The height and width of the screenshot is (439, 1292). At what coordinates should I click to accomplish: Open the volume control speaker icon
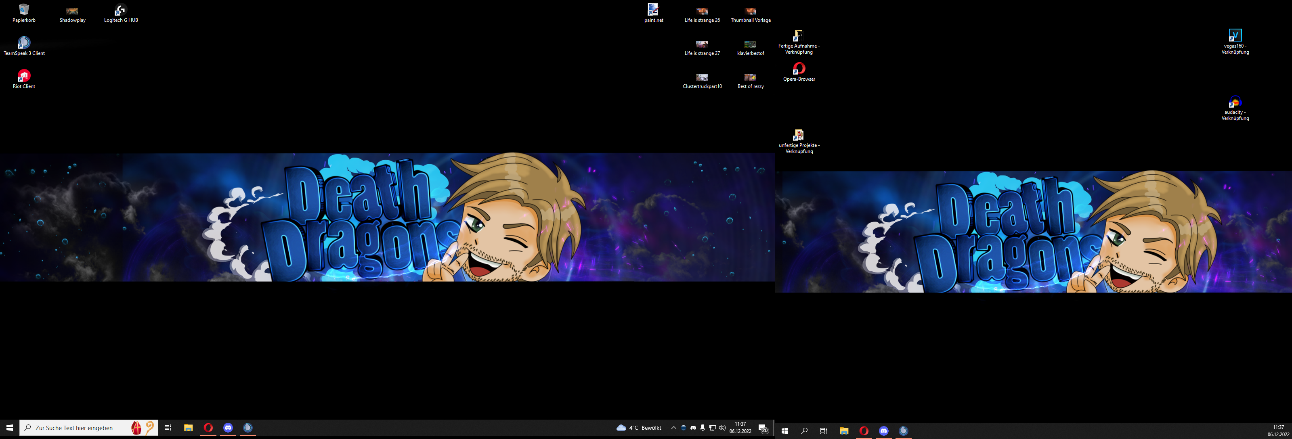coord(722,427)
